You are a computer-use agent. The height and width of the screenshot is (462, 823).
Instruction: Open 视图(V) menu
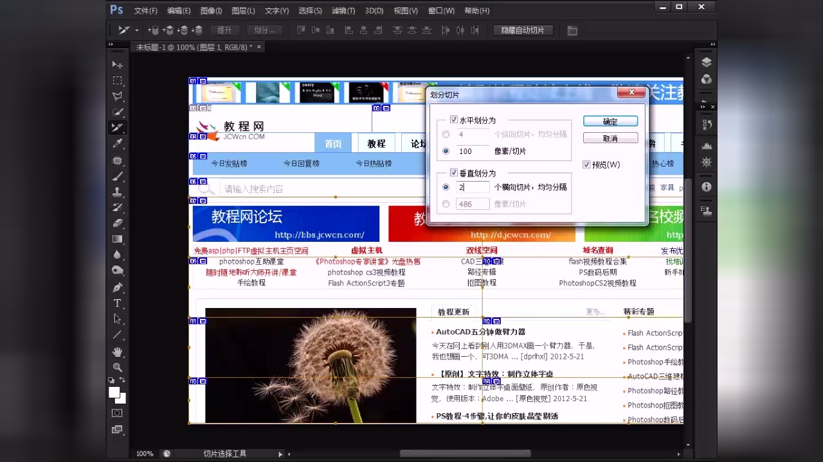pyautogui.click(x=406, y=11)
